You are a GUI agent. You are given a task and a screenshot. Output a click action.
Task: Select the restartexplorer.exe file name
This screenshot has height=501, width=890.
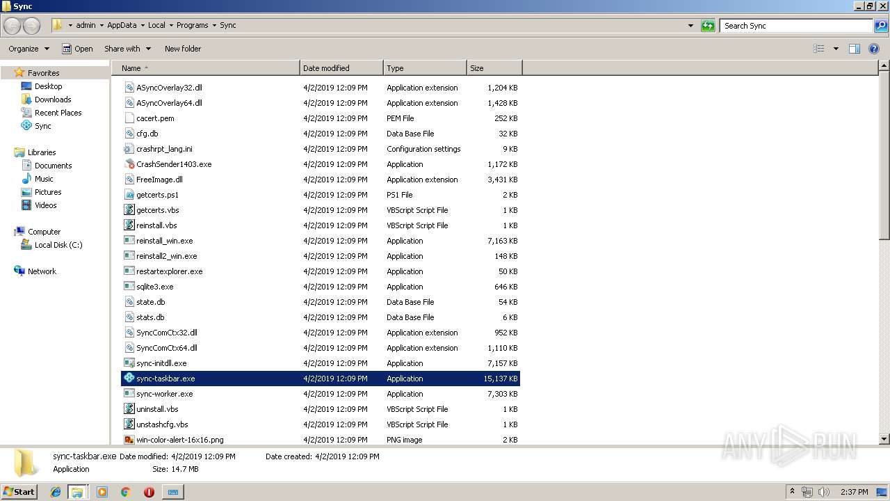click(x=169, y=271)
